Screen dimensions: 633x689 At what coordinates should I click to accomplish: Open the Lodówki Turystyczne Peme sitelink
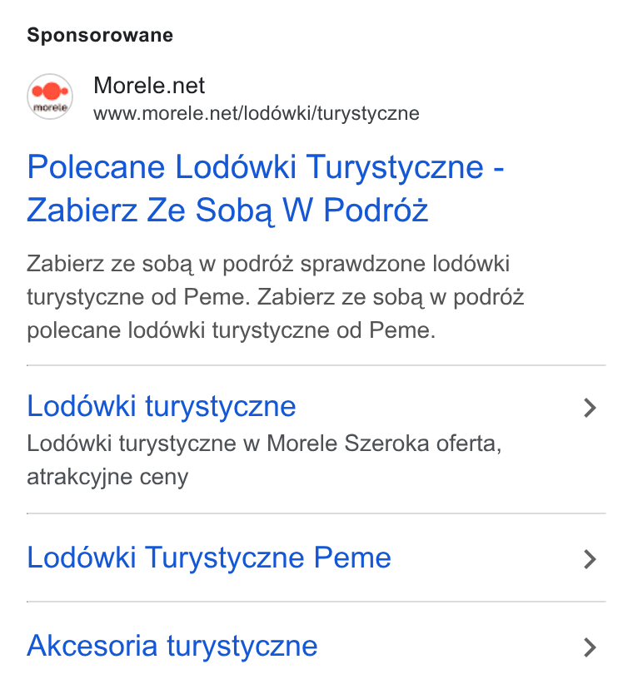pyautogui.click(x=209, y=558)
